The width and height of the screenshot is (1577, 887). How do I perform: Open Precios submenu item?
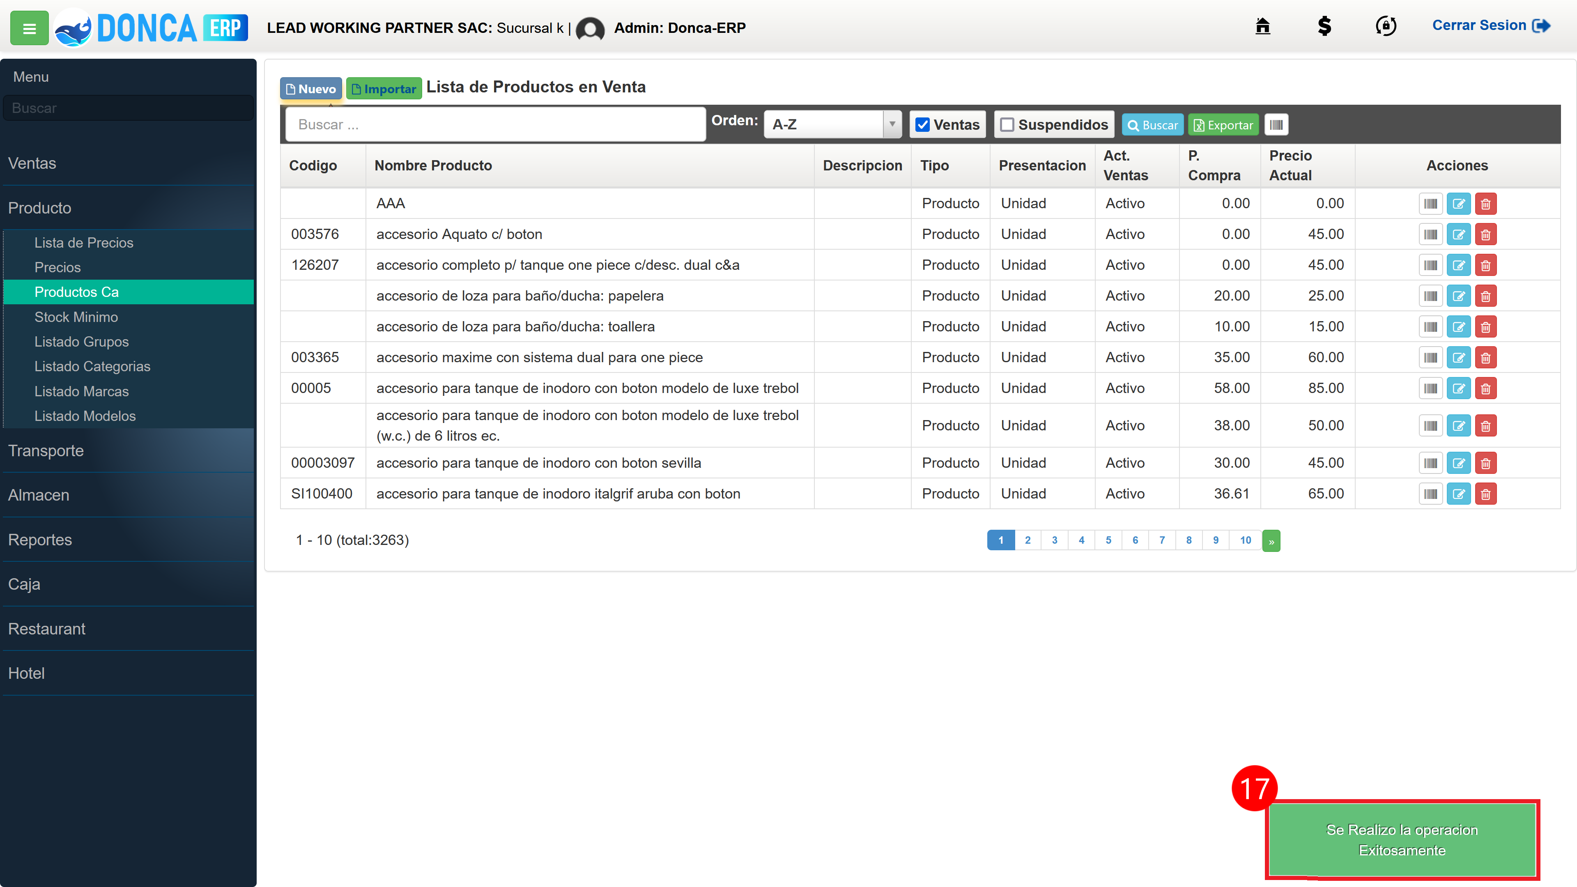[129, 267]
